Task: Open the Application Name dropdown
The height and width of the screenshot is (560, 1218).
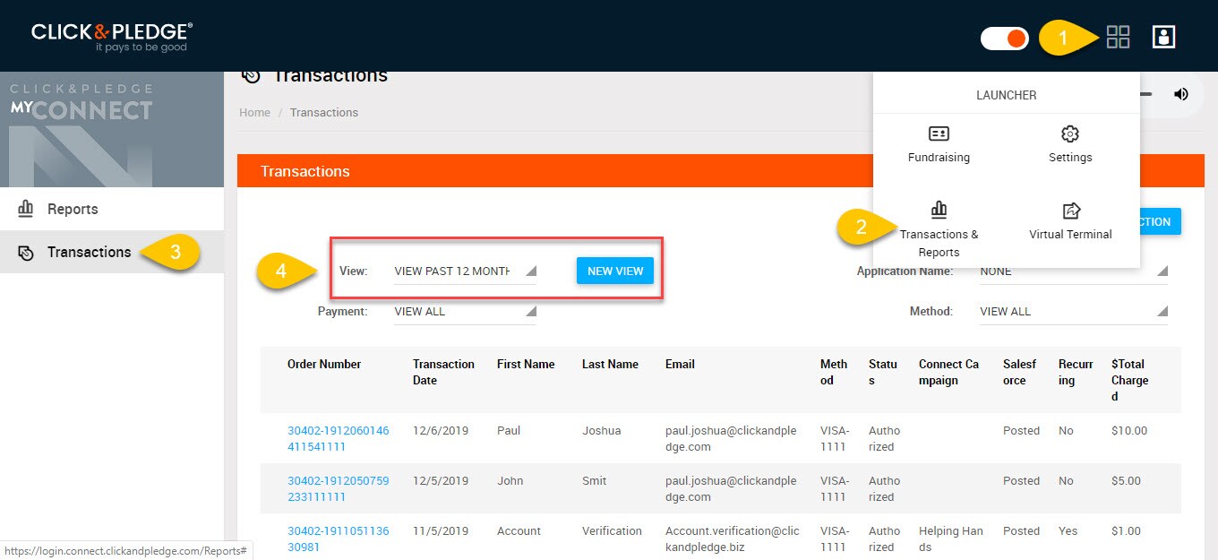Action: coord(1073,271)
